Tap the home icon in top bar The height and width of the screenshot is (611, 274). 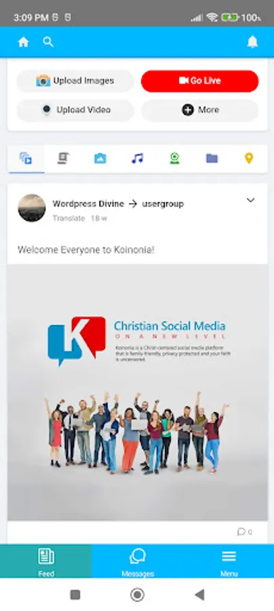(x=23, y=42)
